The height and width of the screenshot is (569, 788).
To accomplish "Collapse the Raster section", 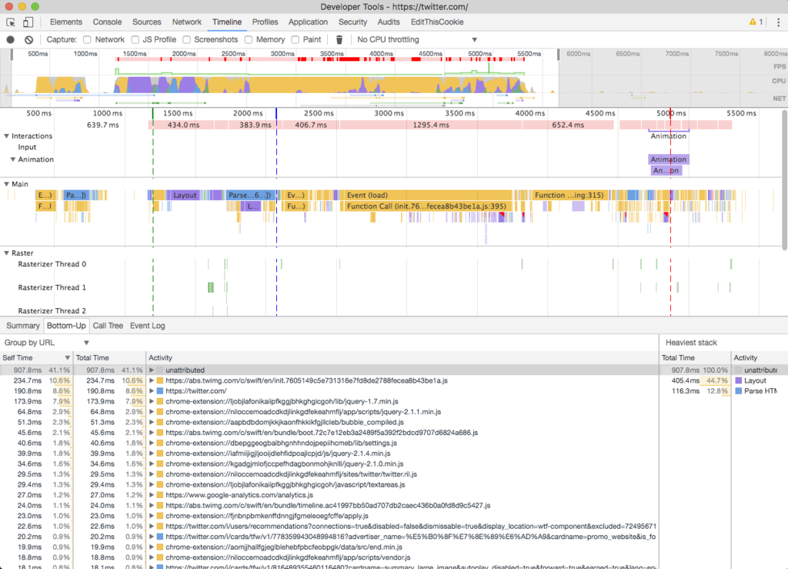I will point(6,253).
